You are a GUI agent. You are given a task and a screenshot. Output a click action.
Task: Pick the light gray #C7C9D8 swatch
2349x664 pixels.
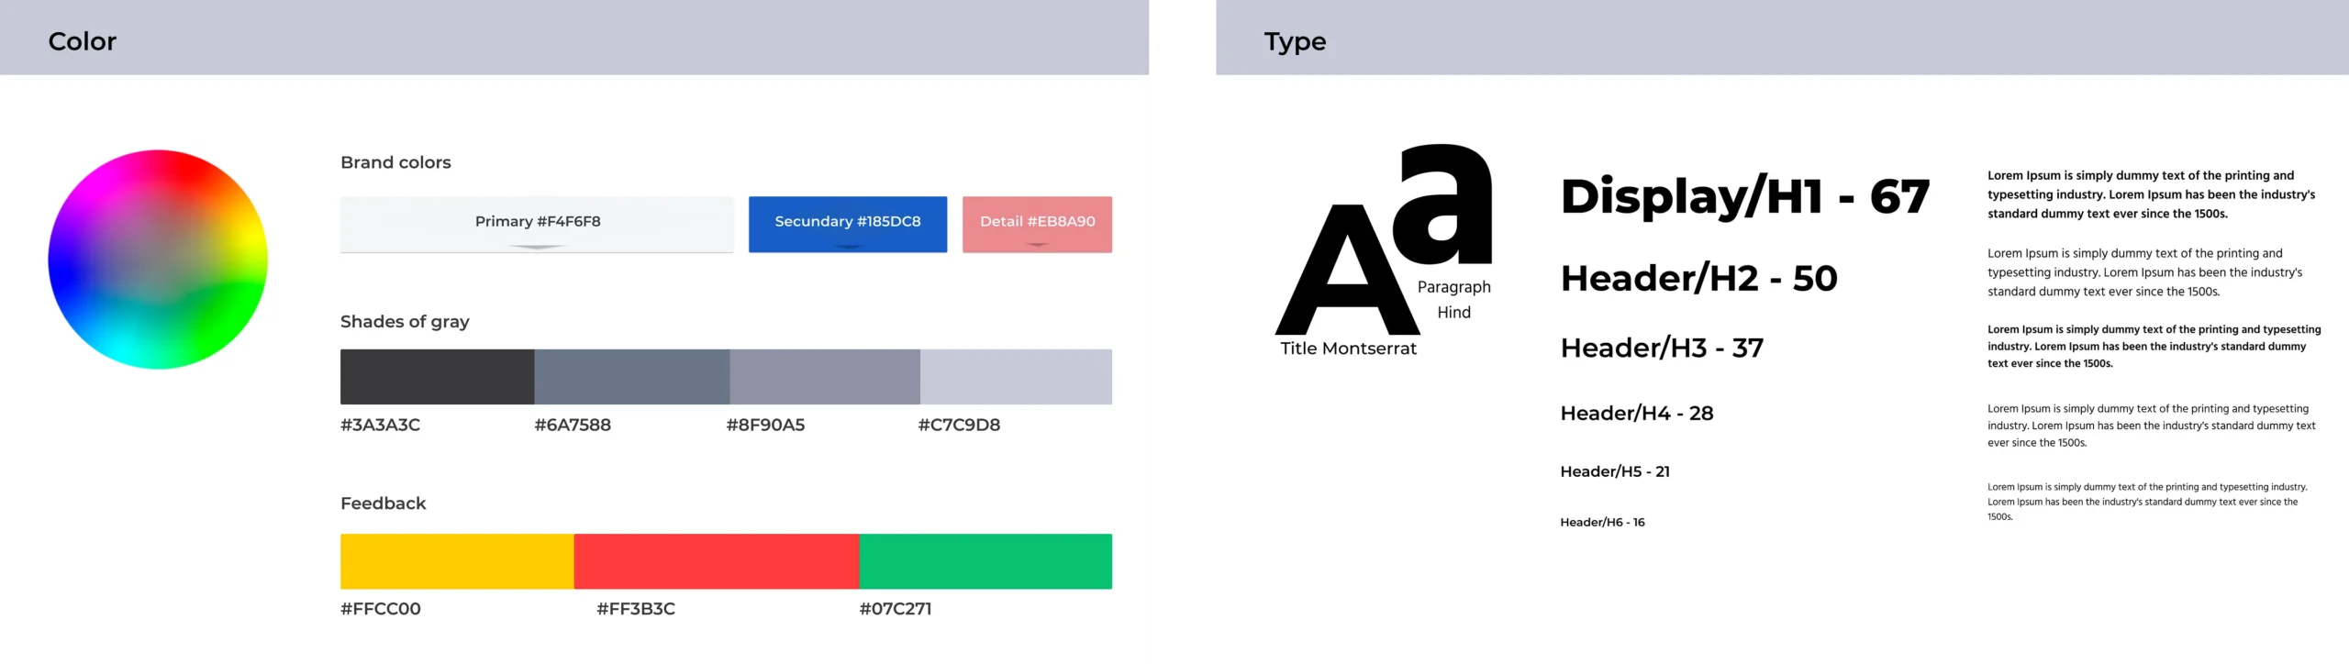[1016, 376]
